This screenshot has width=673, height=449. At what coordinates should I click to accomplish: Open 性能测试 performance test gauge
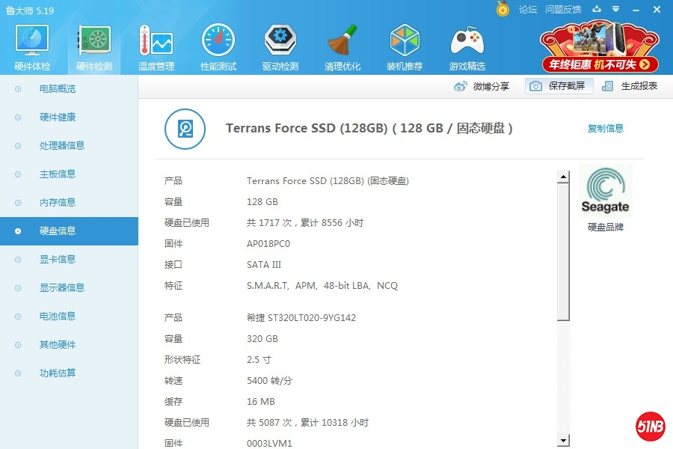(218, 46)
